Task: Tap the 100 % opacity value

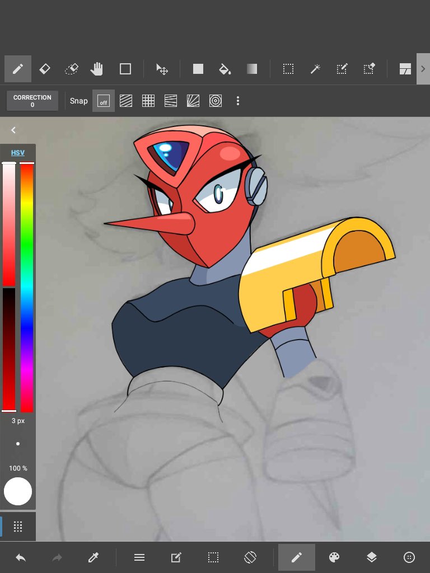Action: 18,468
